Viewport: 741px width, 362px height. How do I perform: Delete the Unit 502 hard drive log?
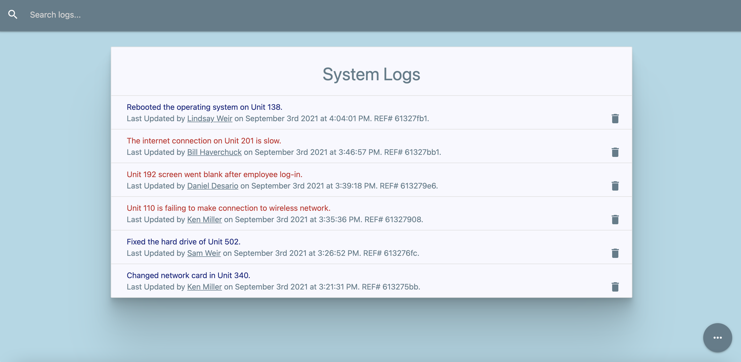pos(615,253)
